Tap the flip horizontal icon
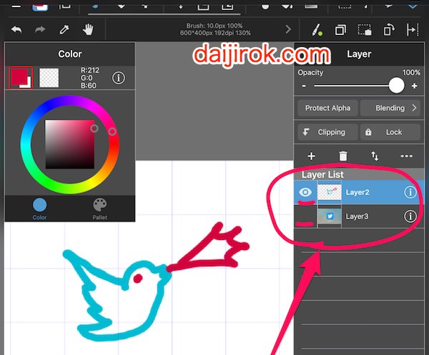Image resolution: width=429 pixels, height=355 pixels. (413, 29)
